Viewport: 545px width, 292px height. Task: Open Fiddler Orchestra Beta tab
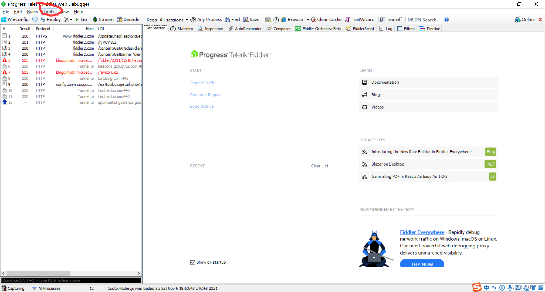point(318,29)
